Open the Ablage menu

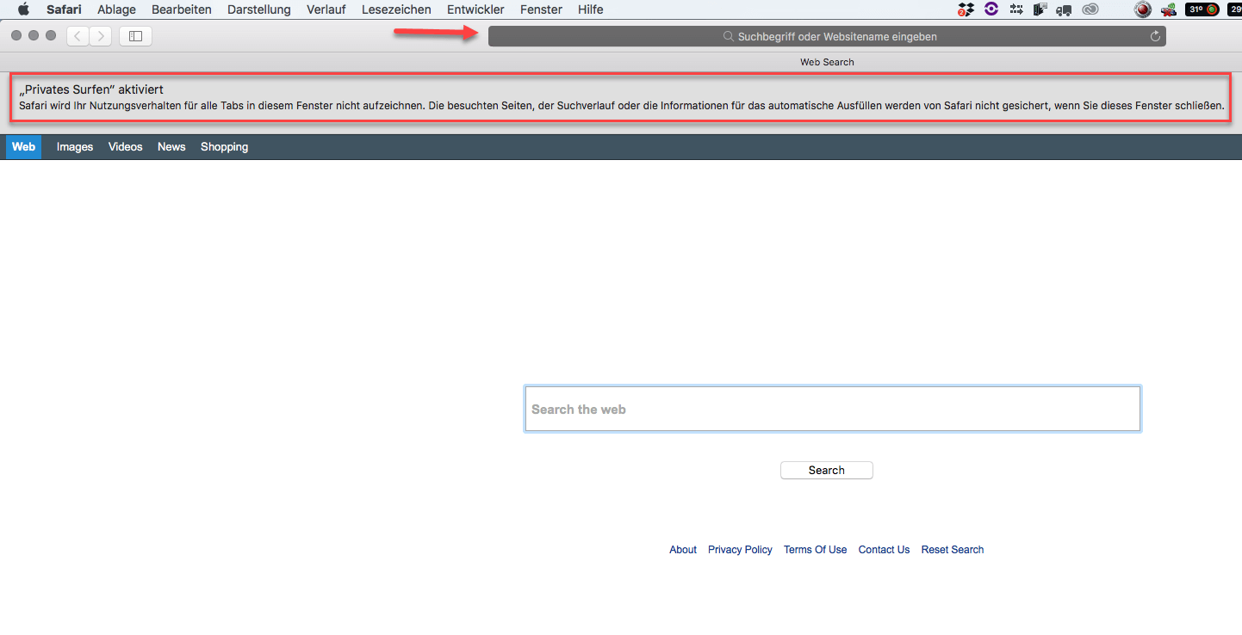pyautogui.click(x=116, y=9)
